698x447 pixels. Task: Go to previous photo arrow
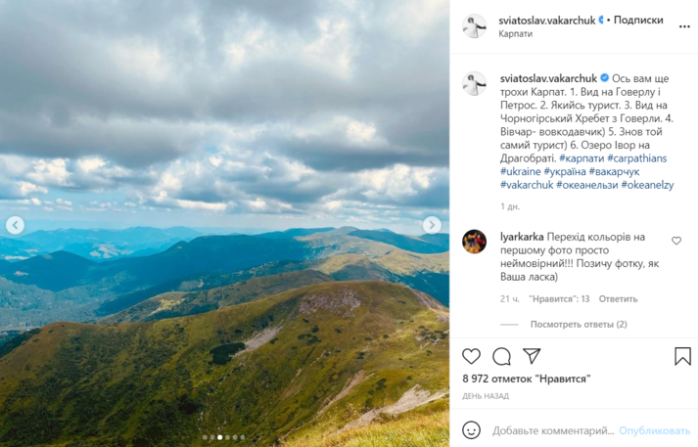pos(16,225)
